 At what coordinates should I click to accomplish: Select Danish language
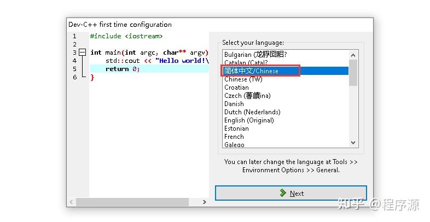pos(286,104)
